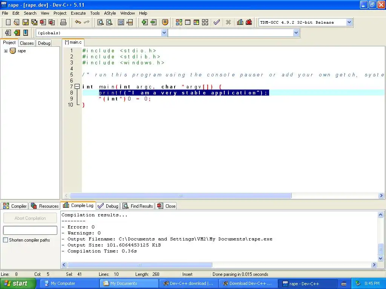The image size is (386, 289).
Task: Click the compile log vertical scroll down arrow
Action: tap(381, 258)
